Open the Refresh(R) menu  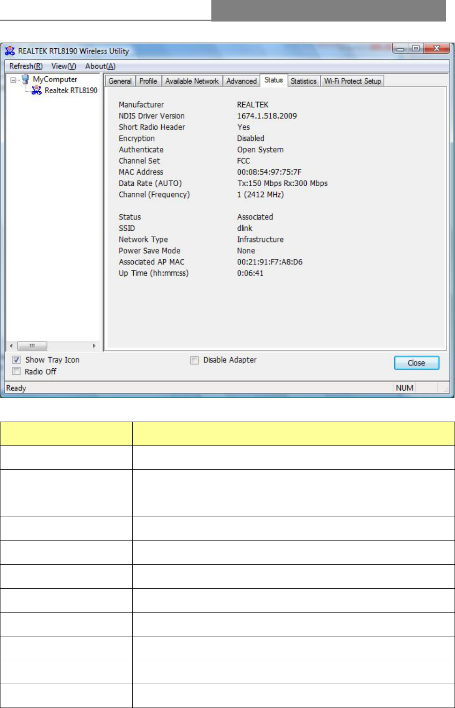26,66
